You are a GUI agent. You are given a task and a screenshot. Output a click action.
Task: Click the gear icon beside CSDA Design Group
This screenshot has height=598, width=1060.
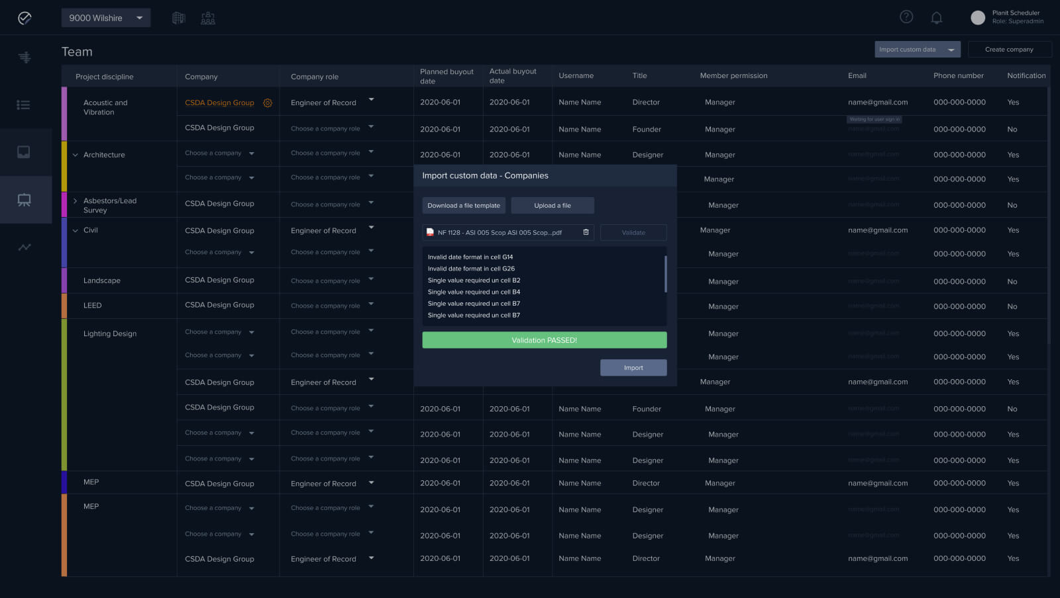268,103
